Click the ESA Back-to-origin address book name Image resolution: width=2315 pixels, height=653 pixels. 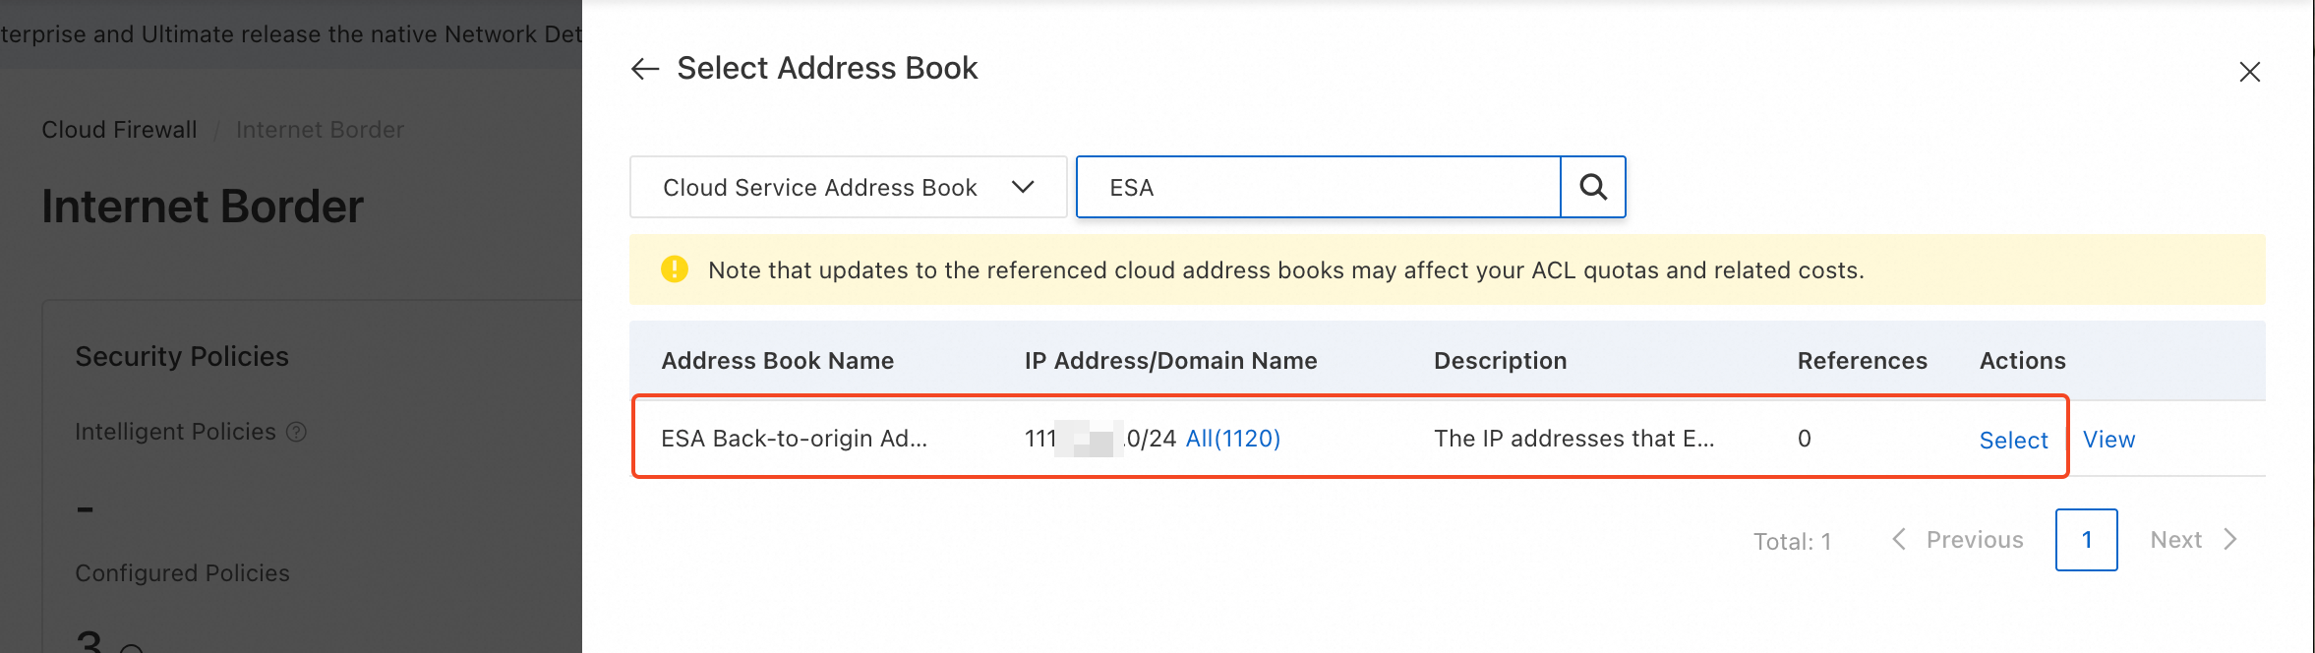tap(794, 439)
